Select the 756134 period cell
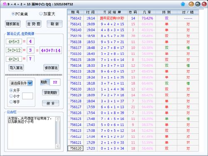Screen dimensions: 208x156 (x=76, y=65)
